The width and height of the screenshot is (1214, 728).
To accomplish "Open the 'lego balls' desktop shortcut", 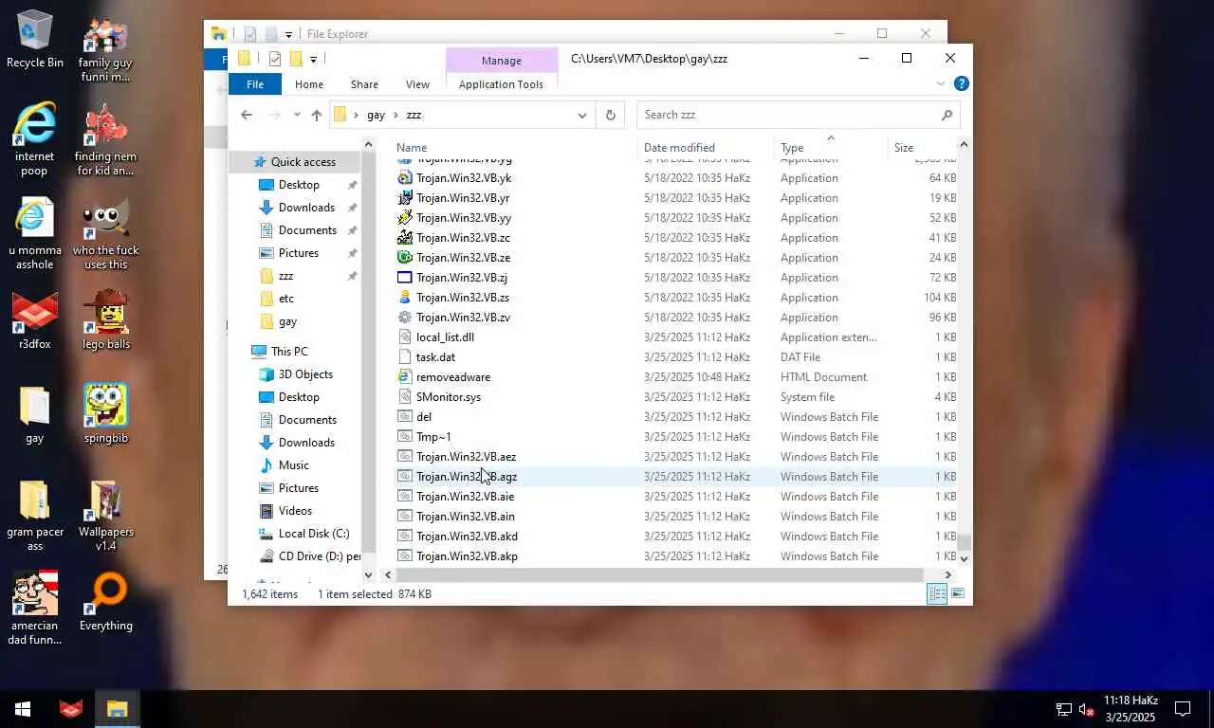I will click(105, 320).
